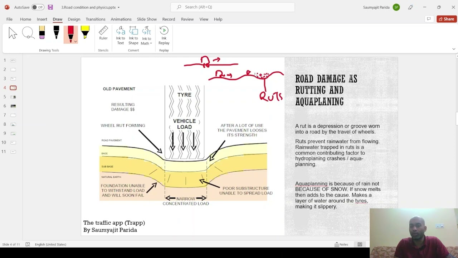Convert with Ink to Text
This screenshot has height=258, width=458.
pyautogui.click(x=121, y=35)
